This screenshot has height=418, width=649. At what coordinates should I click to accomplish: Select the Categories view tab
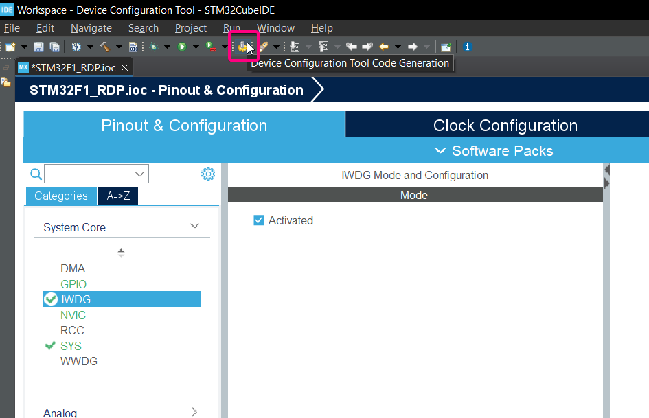click(61, 196)
